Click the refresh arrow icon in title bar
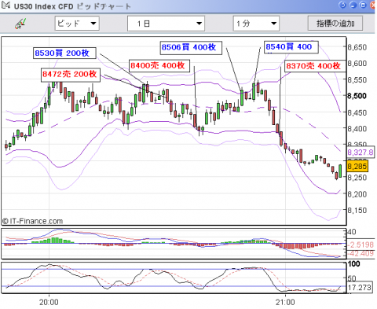 tap(342, 5)
